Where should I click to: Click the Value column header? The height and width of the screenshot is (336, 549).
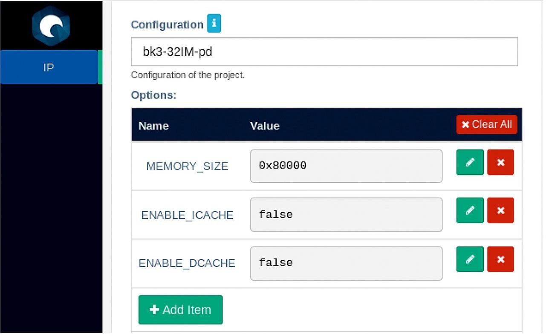click(264, 126)
